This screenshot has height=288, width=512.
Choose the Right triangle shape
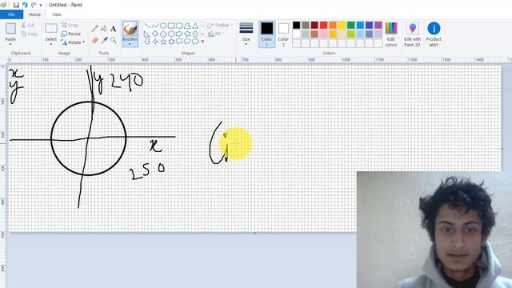pyautogui.click(x=147, y=34)
